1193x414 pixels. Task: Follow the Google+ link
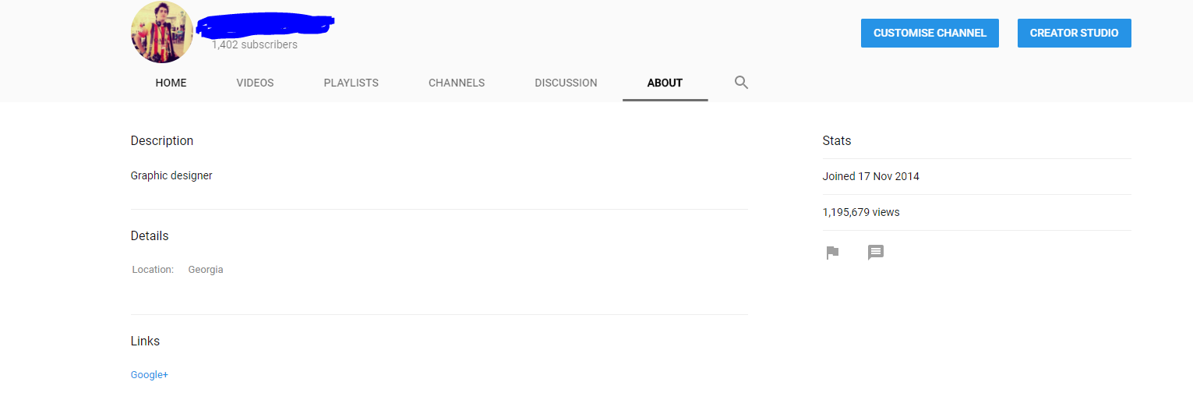point(150,375)
